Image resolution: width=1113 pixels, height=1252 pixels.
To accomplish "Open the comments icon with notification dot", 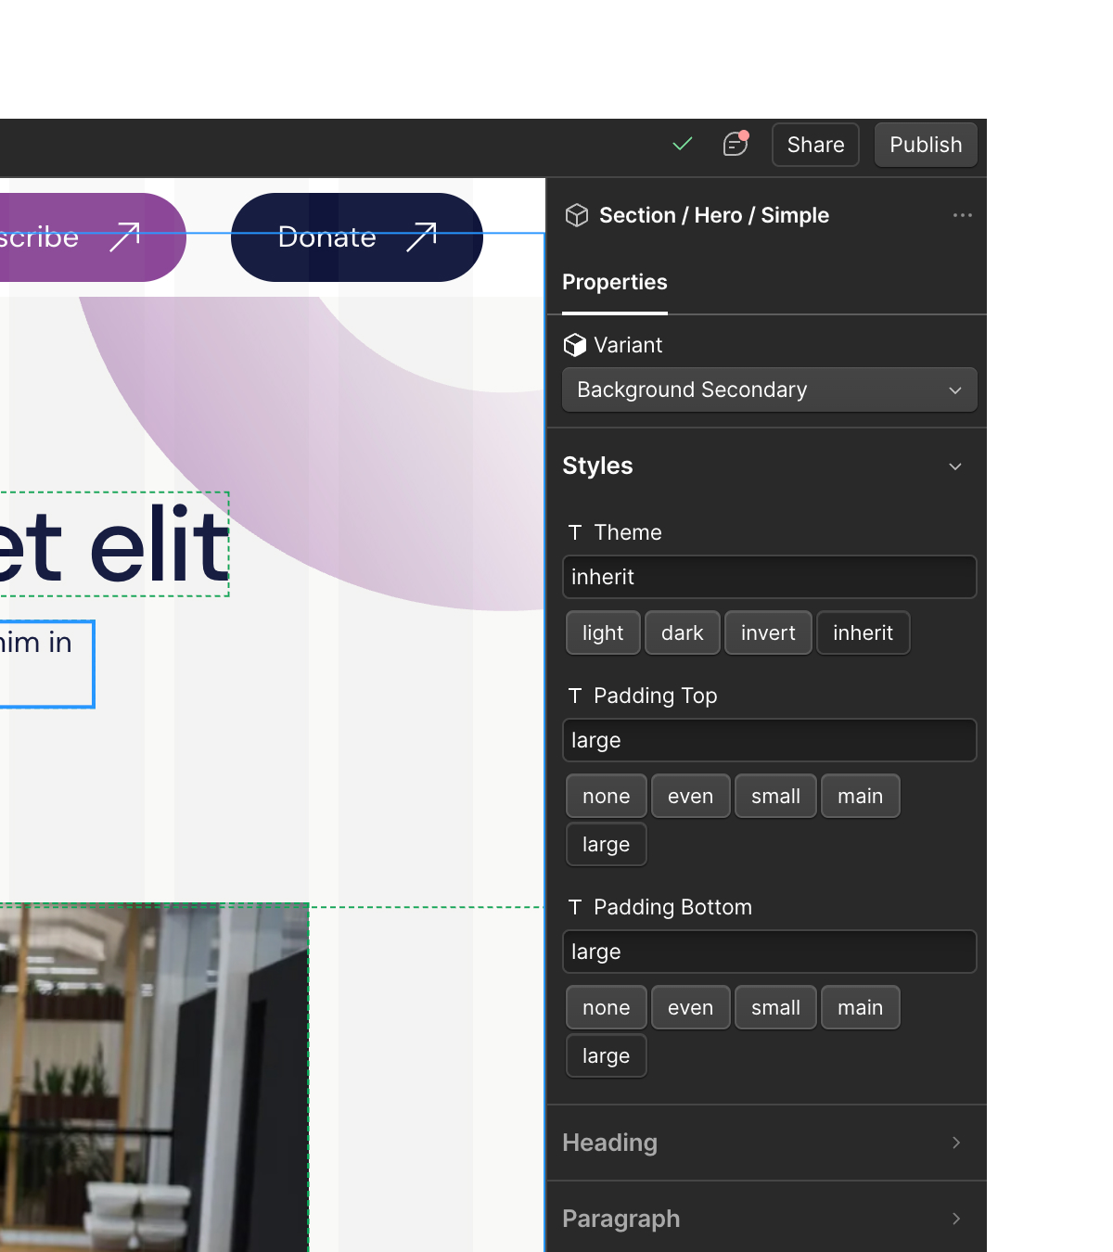I will [x=736, y=144].
